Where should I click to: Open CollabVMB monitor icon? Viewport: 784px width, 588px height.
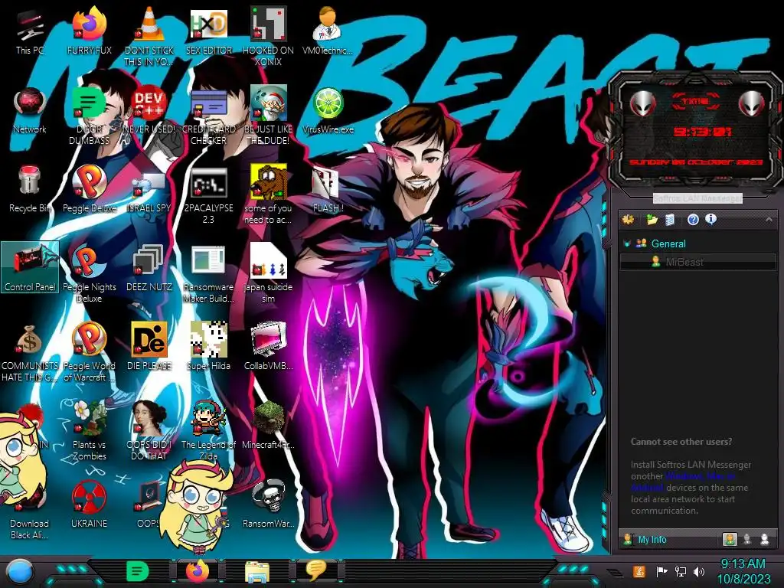point(269,346)
